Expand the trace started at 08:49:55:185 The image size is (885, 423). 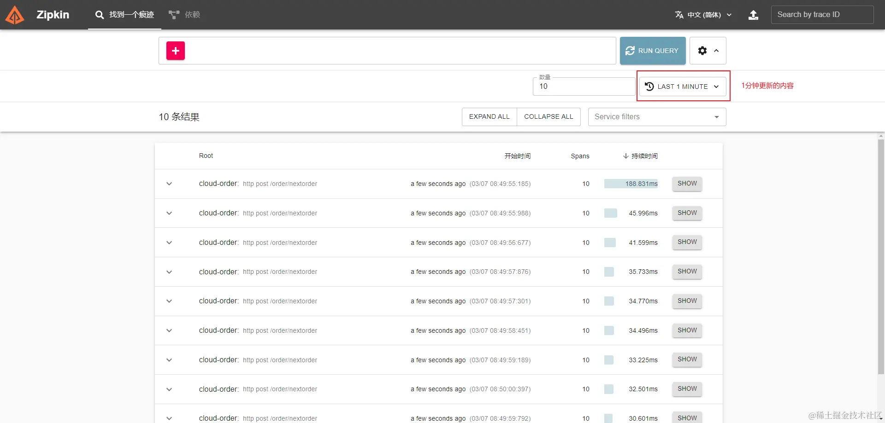[169, 184]
